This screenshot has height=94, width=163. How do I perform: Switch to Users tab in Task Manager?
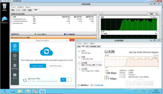87,46
